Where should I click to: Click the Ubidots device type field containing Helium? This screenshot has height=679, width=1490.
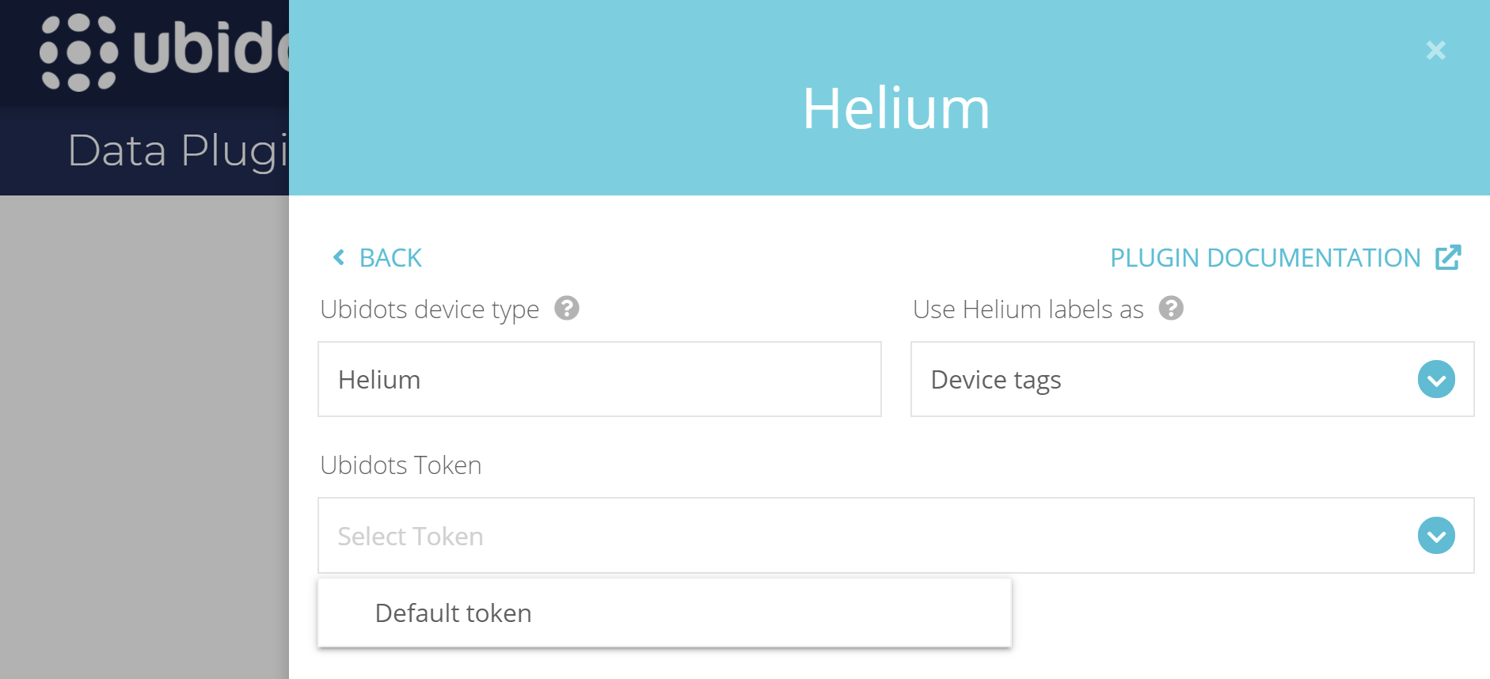point(599,379)
